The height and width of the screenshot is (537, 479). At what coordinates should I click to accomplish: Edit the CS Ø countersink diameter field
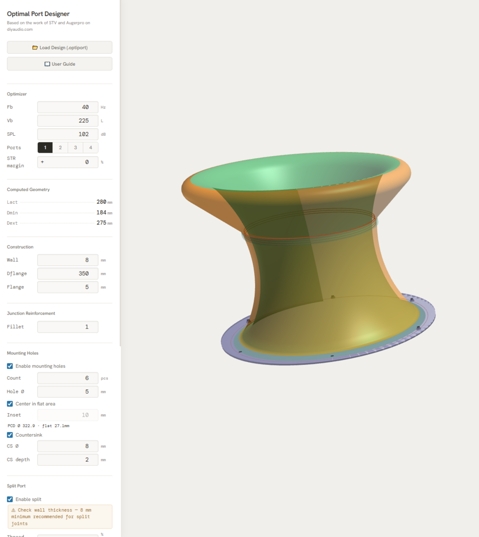(68, 446)
